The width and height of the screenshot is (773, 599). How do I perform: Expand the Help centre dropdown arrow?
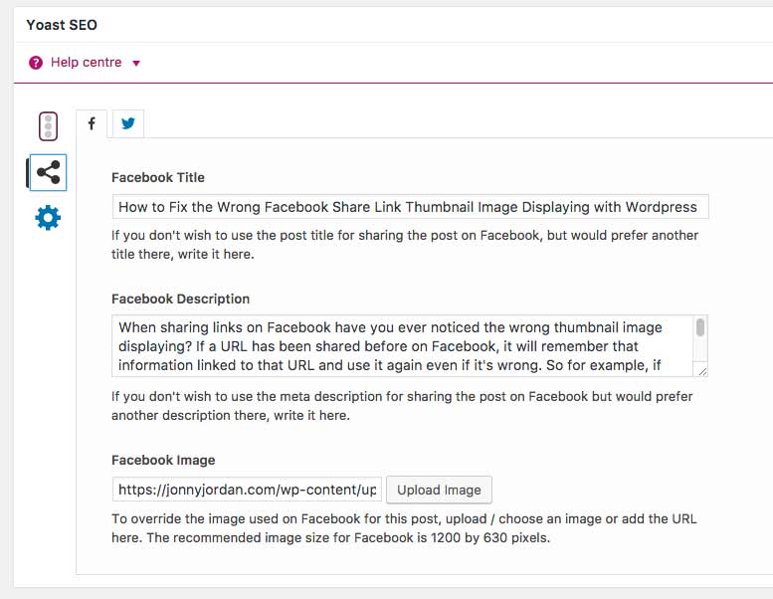click(136, 63)
